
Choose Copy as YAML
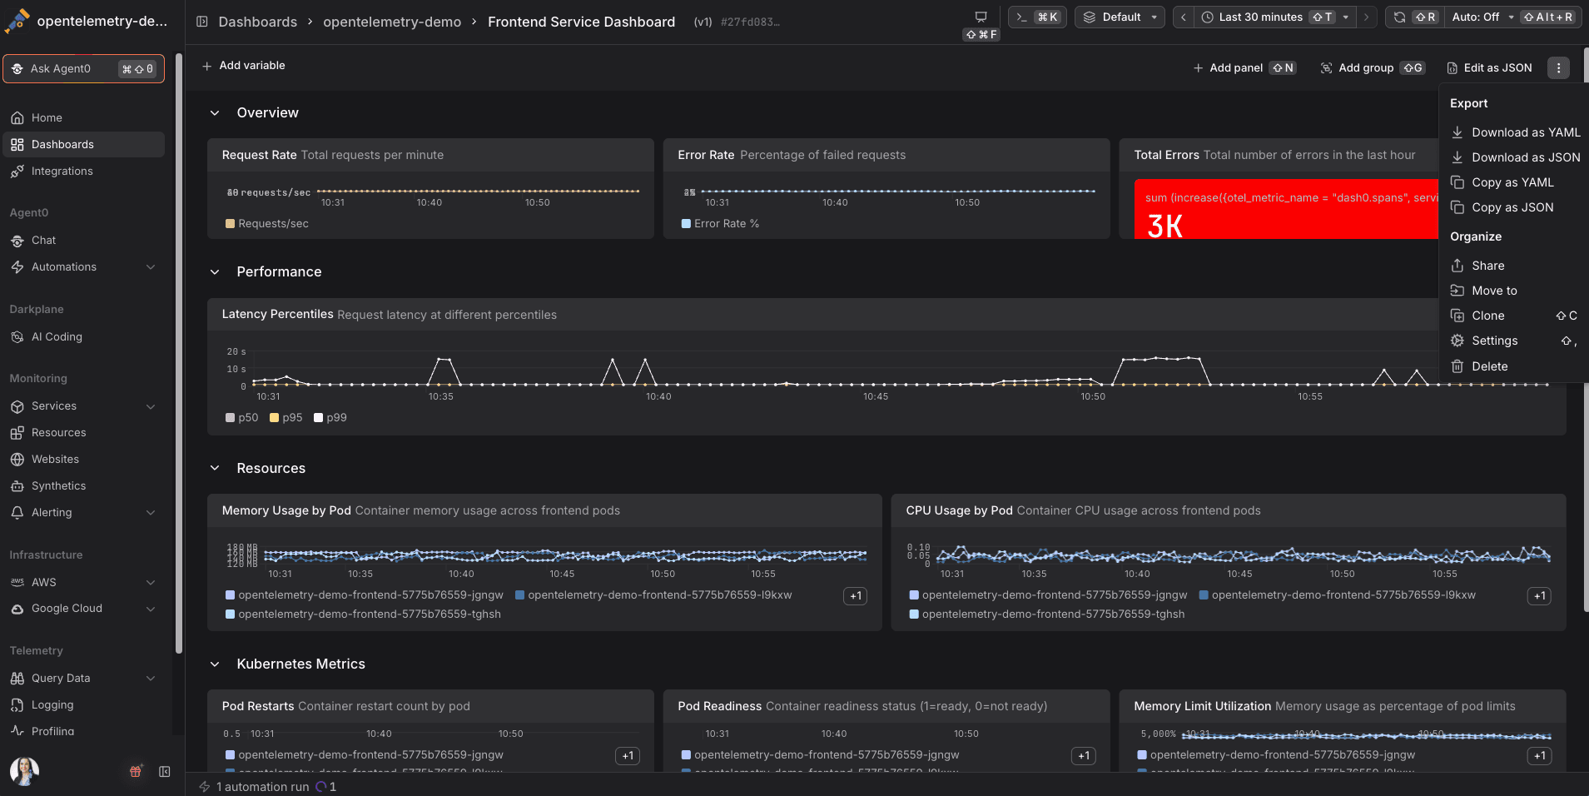1515,182
